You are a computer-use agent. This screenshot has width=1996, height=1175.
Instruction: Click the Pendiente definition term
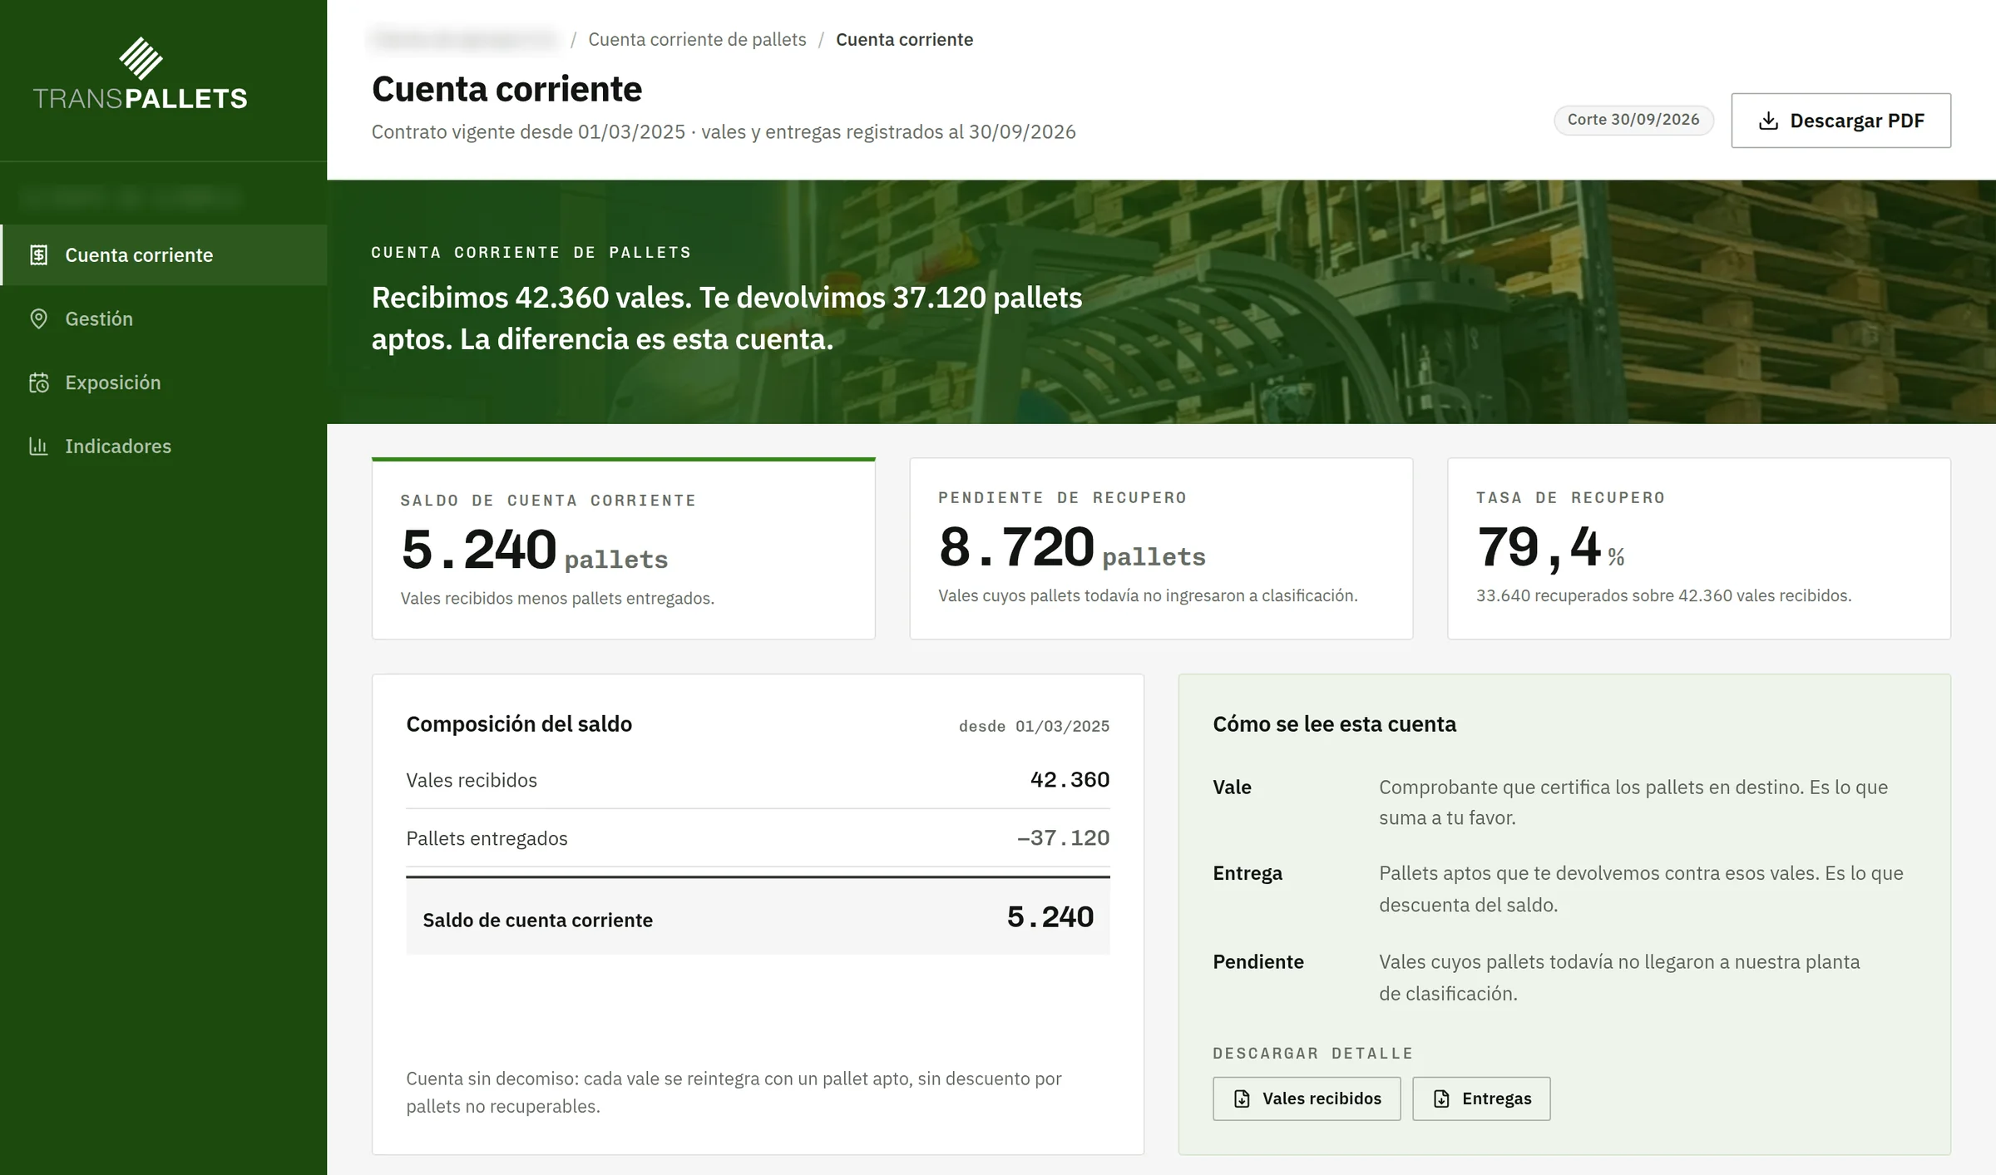[1258, 962]
